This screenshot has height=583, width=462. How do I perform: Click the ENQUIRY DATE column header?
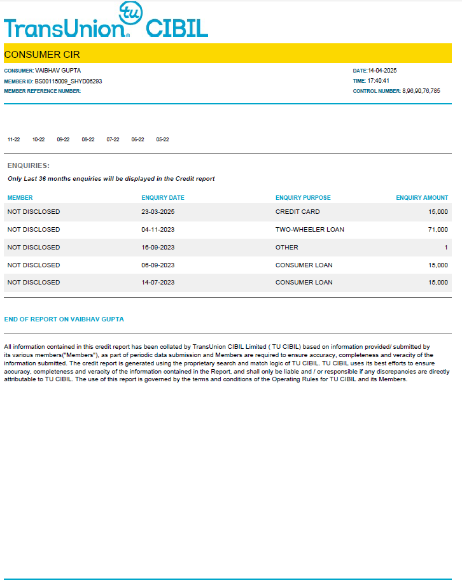(x=163, y=198)
